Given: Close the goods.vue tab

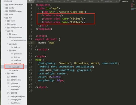Looking at the screenshot, I should click(116, 1).
